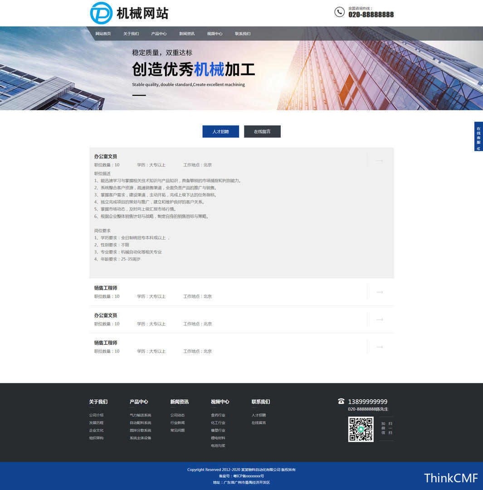This screenshot has height=490, width=483.
Task: Switch to the 在线留言 tab button
Action: [262, 132]
